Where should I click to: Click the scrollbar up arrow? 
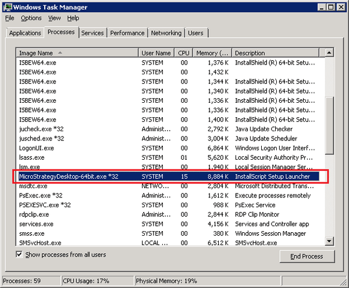[x=329, y=53]
